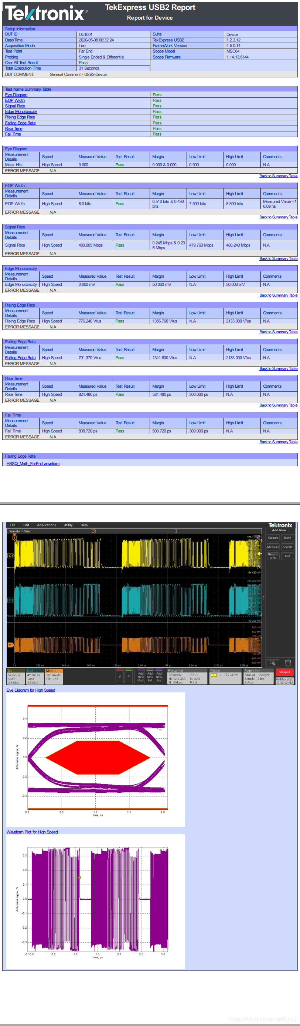Click the Add New Math button

click(141, 677)
